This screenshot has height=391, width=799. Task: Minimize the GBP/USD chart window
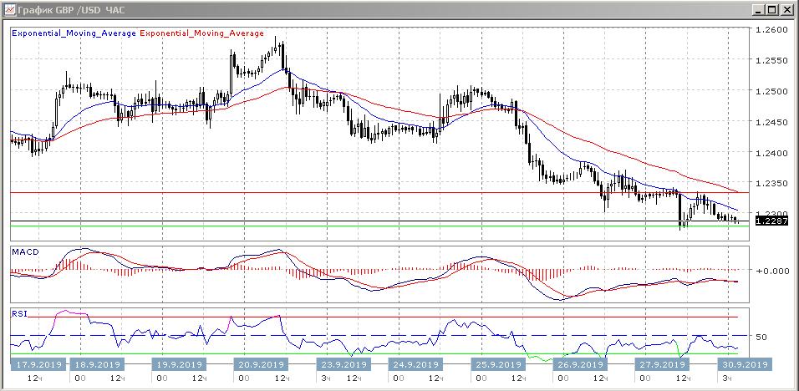click(759, 10)
